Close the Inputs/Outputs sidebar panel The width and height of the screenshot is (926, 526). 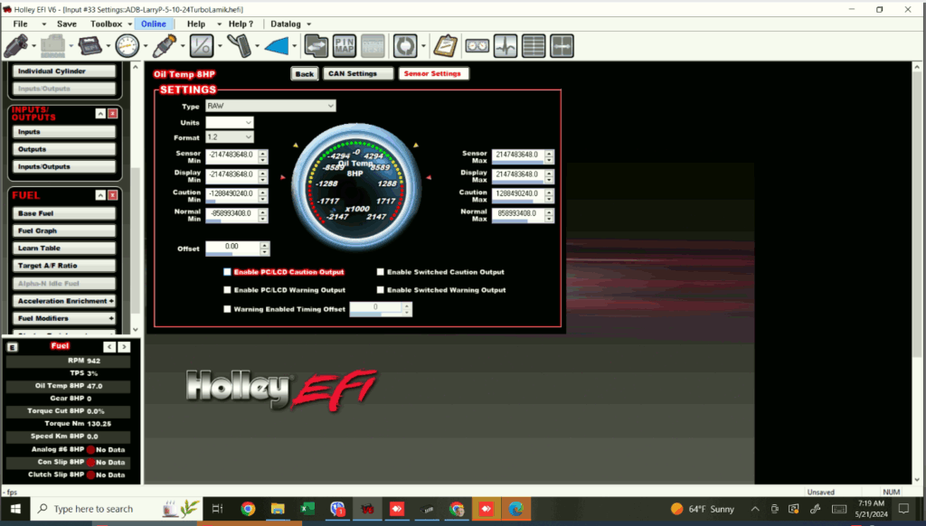[x=112, y=113]
